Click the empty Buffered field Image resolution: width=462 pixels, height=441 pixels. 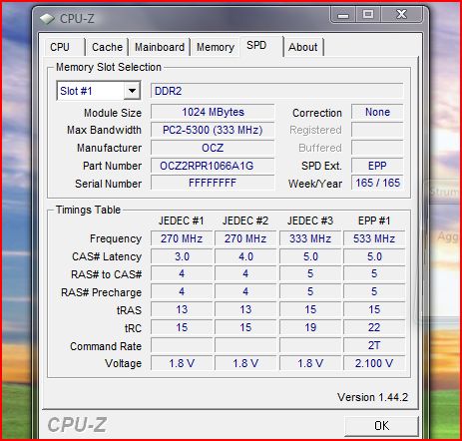pyautogui.click(x=377, y=148)
